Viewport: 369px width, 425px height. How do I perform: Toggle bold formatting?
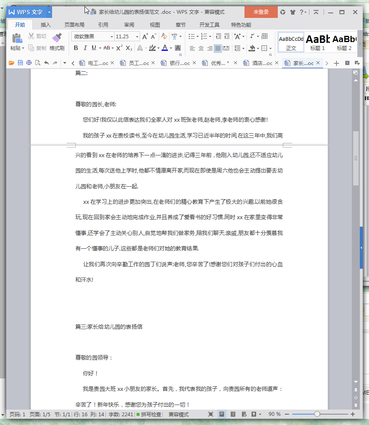tap(76, 48)
